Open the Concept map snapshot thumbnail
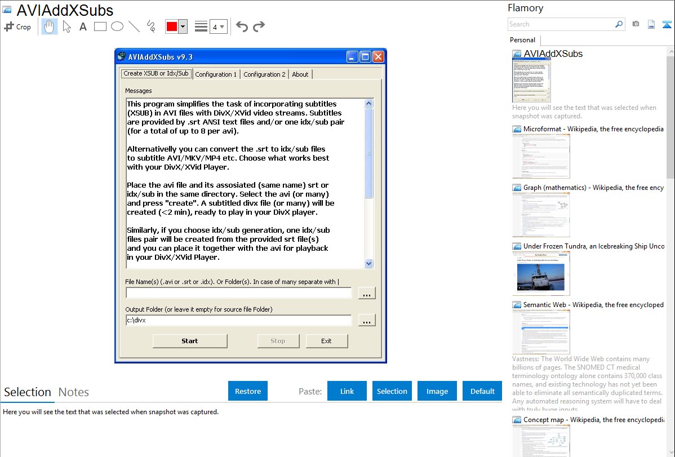This screenshot has height=457, width=675. click(x=541, y=441)
